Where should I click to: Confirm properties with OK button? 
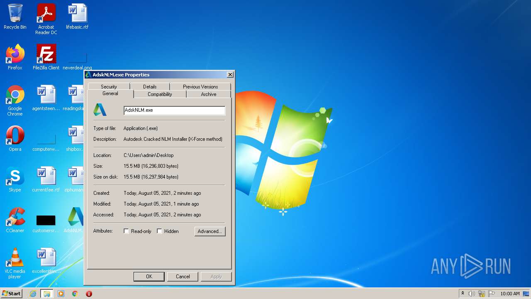(149, 277)
